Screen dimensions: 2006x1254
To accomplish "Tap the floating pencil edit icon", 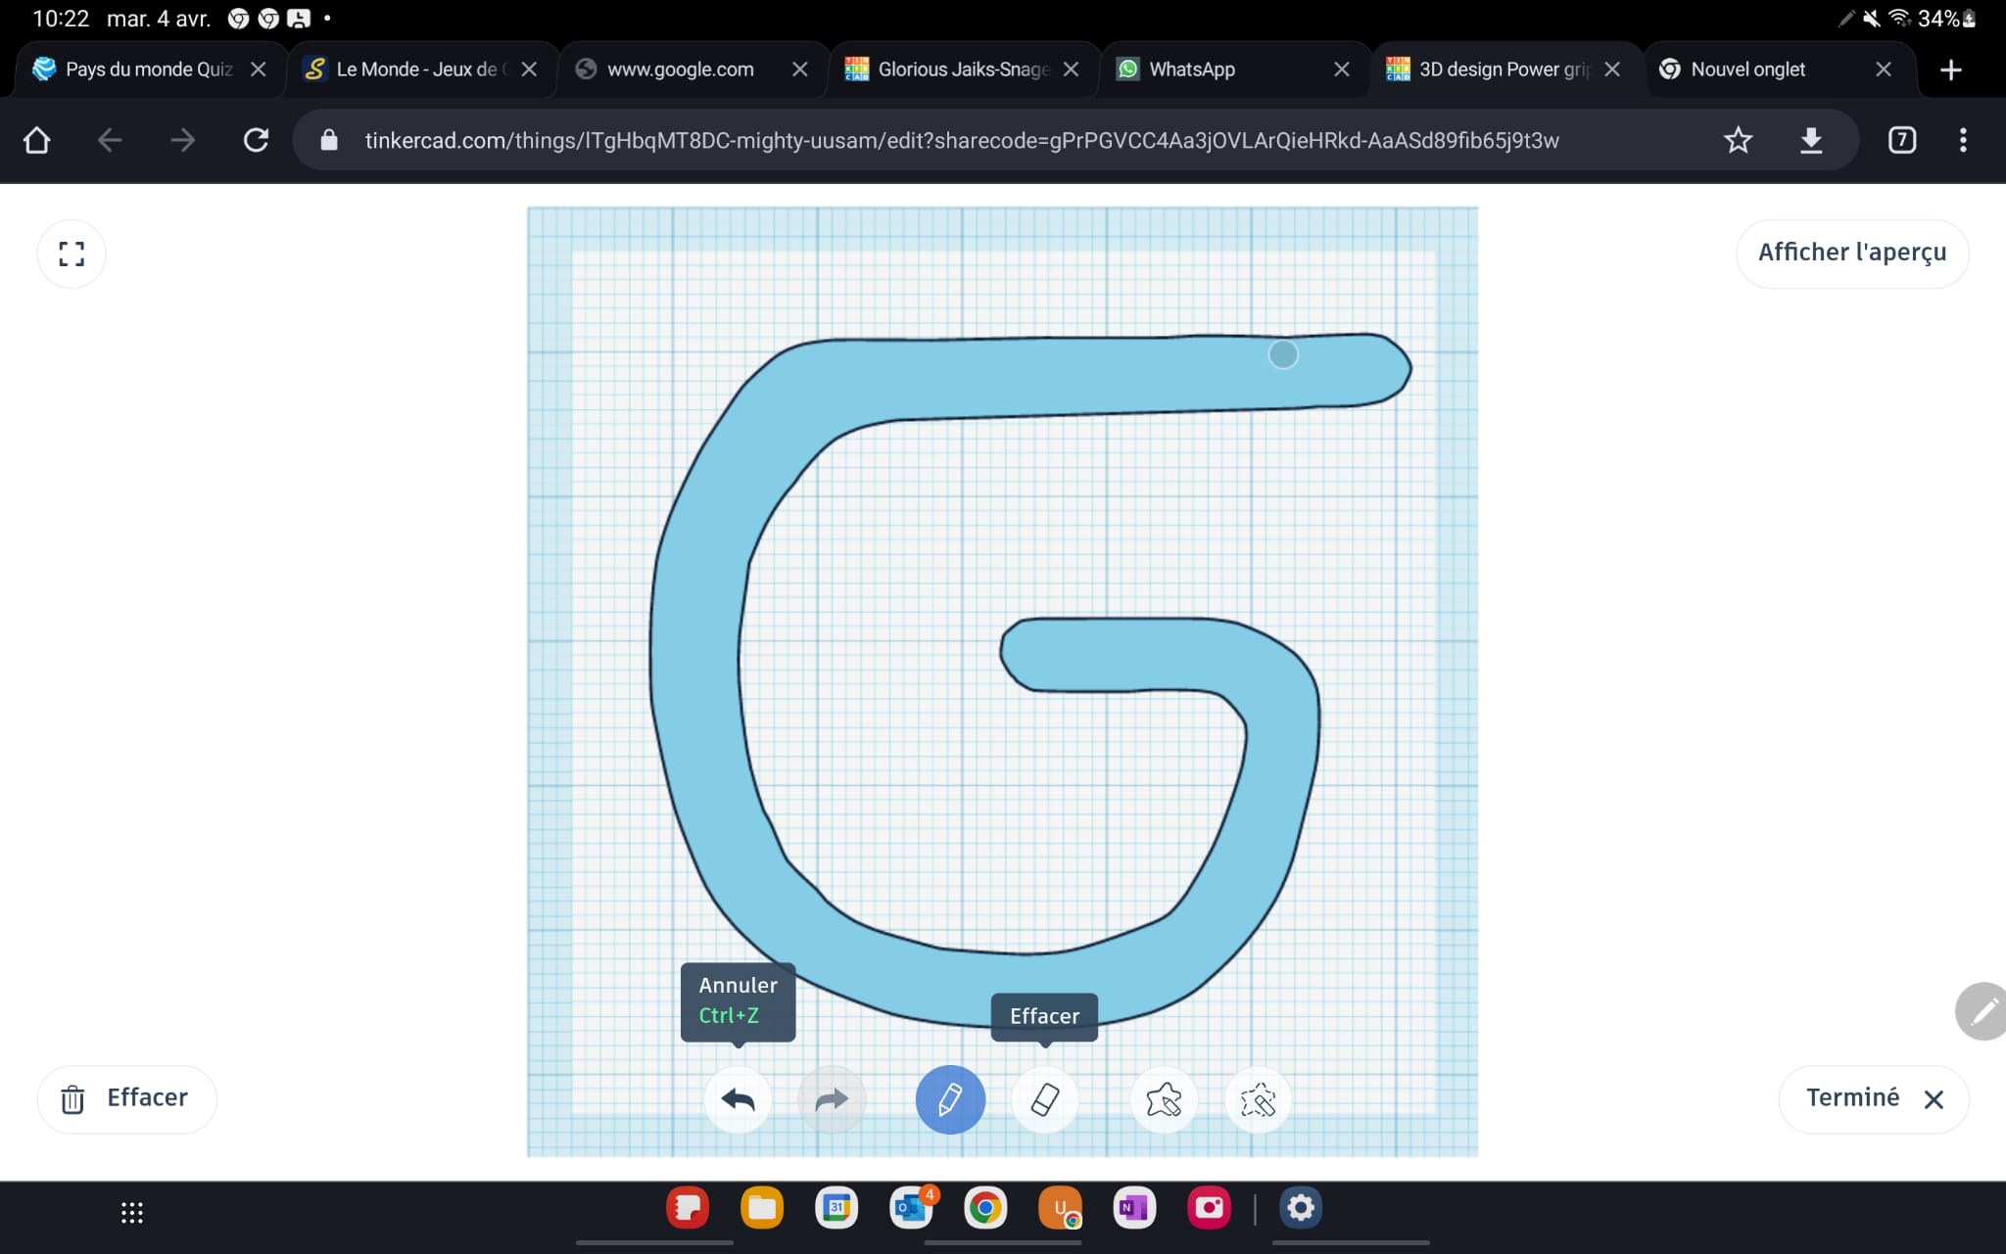I will tap(1982, 1011).
